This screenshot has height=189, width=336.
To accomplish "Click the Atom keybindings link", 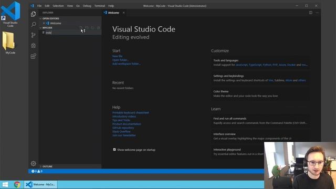I will pyautogui.click(x=289, y=80).
